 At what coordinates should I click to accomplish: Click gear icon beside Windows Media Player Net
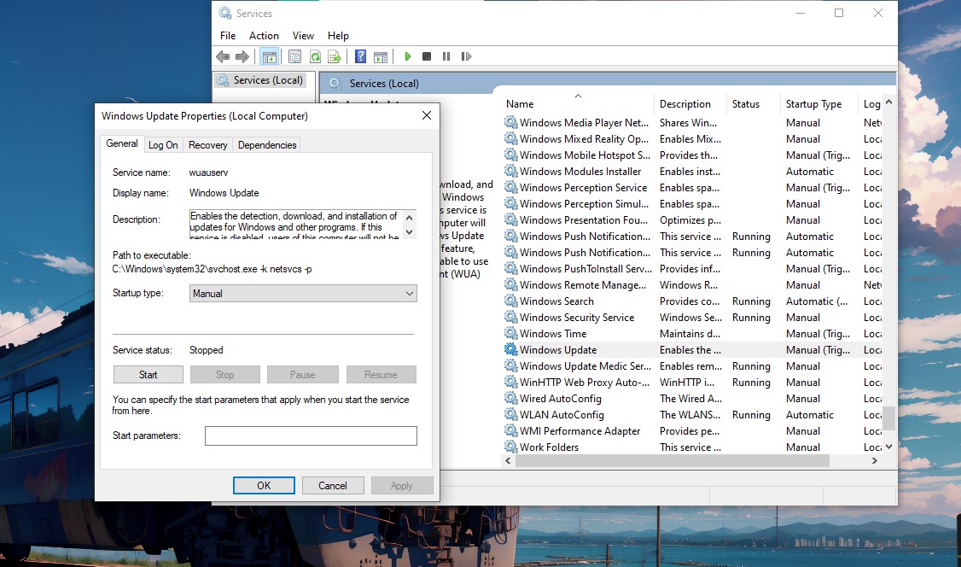coord(510,123)
